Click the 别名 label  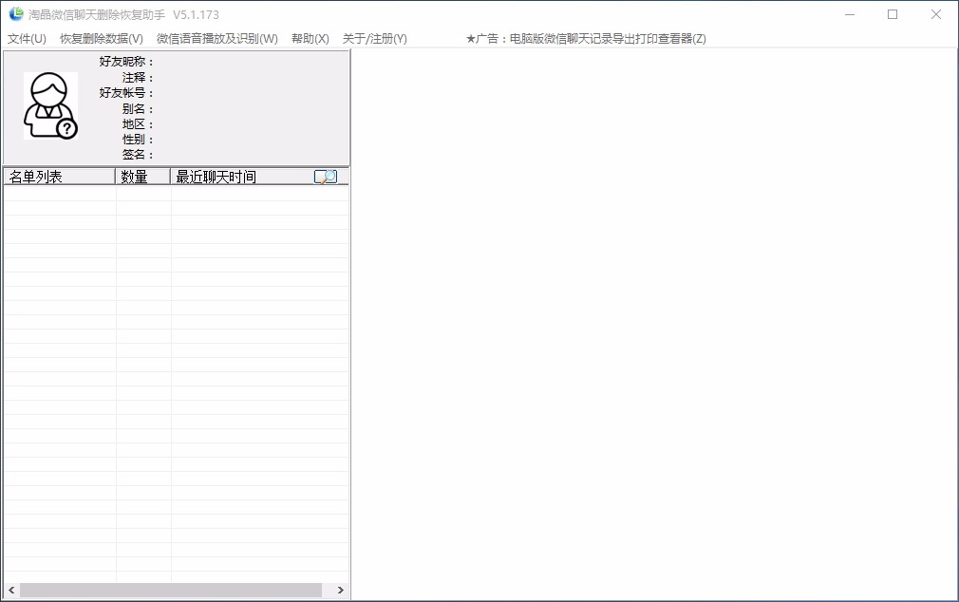tap(138, 109)
